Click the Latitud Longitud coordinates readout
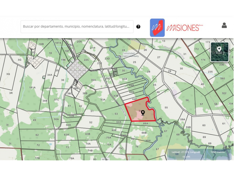235x176 pixels. pyautogui.click(x=186, y=154)
